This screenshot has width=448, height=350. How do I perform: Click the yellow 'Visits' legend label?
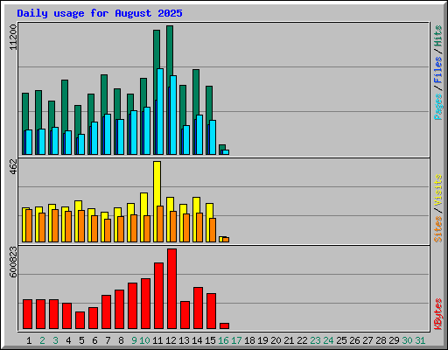437,190
